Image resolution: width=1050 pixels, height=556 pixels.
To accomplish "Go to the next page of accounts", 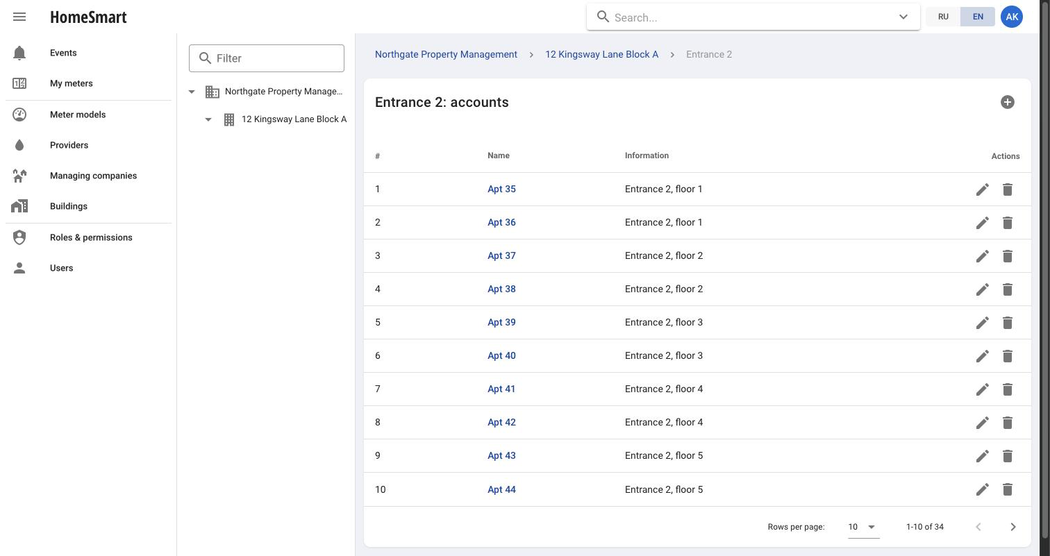I will pyautogui.click(x=1013, y=527).
